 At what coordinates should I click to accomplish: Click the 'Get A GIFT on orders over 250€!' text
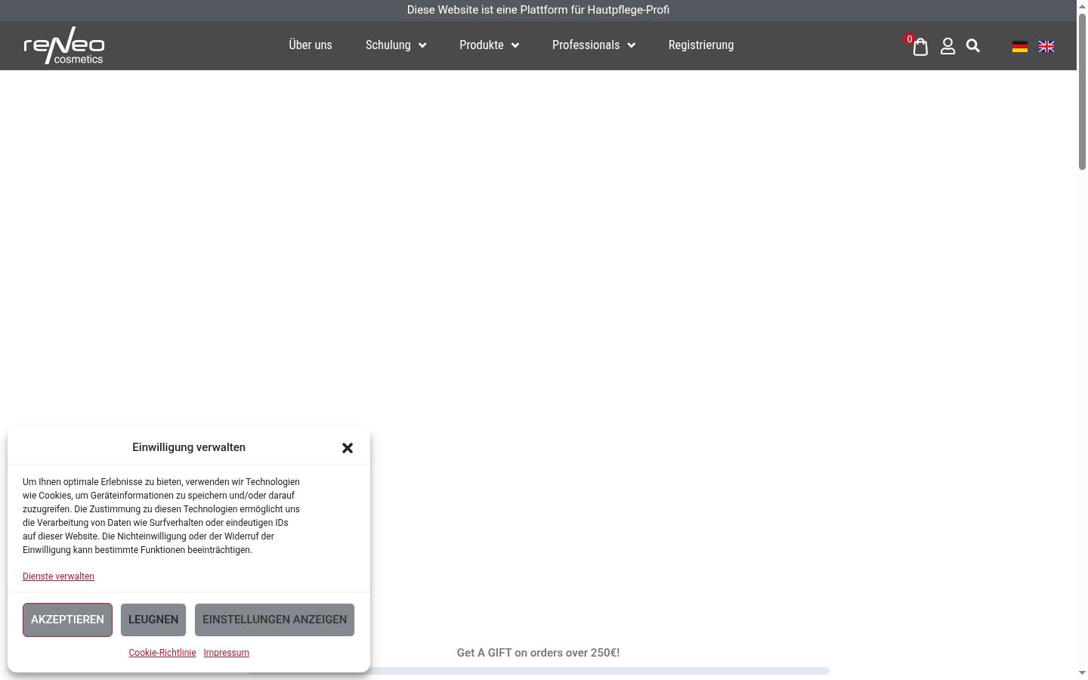(x=538, y=653)
